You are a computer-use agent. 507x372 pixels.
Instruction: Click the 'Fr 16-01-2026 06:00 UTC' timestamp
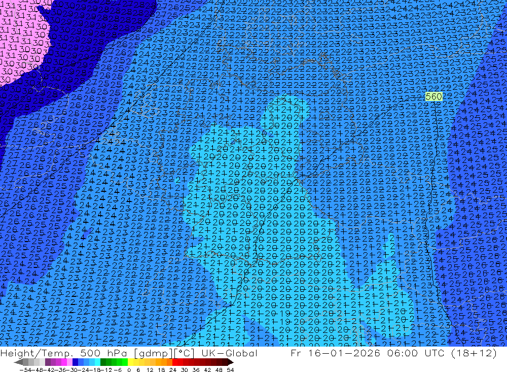pyautogui.click(x=368, y=353)
